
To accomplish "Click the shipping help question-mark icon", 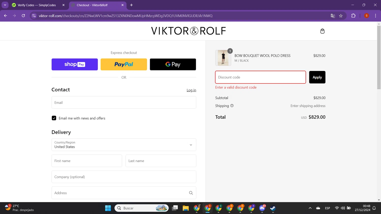I will click(232, 106).
